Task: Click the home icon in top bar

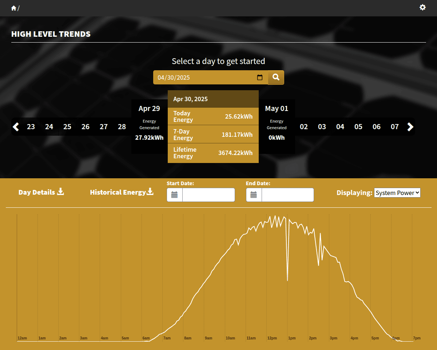Action: tap(14, 8)
